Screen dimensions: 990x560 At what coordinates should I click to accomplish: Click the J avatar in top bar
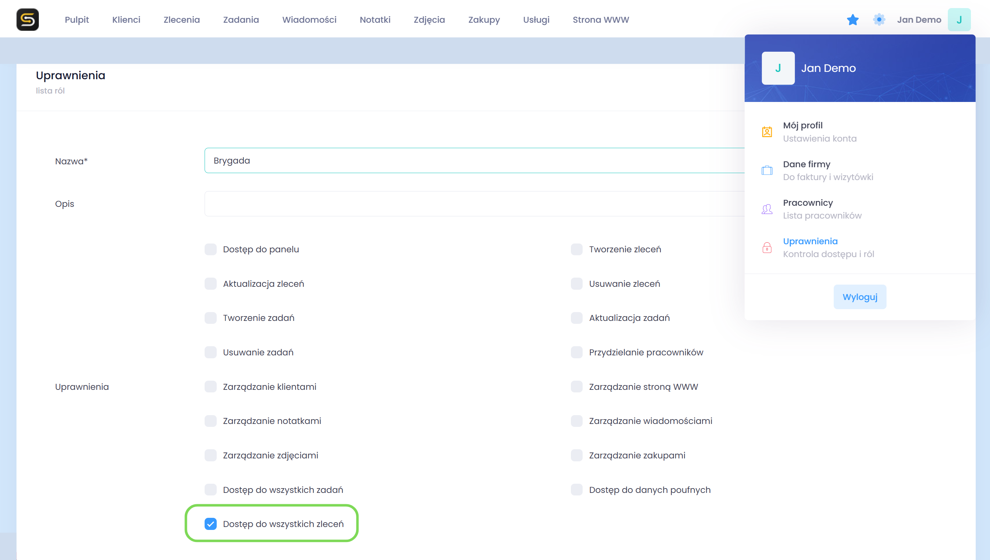coord(959,19)
